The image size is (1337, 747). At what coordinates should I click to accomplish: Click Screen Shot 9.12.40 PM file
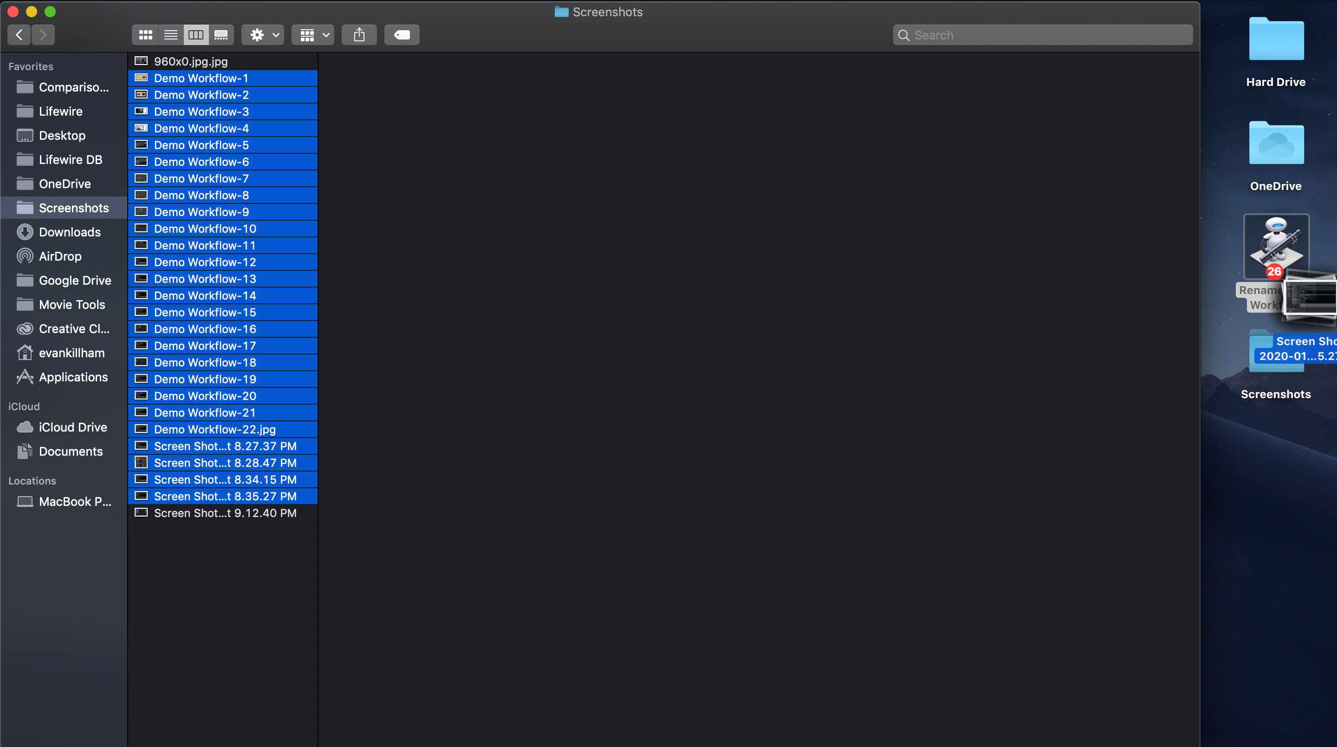225,513
